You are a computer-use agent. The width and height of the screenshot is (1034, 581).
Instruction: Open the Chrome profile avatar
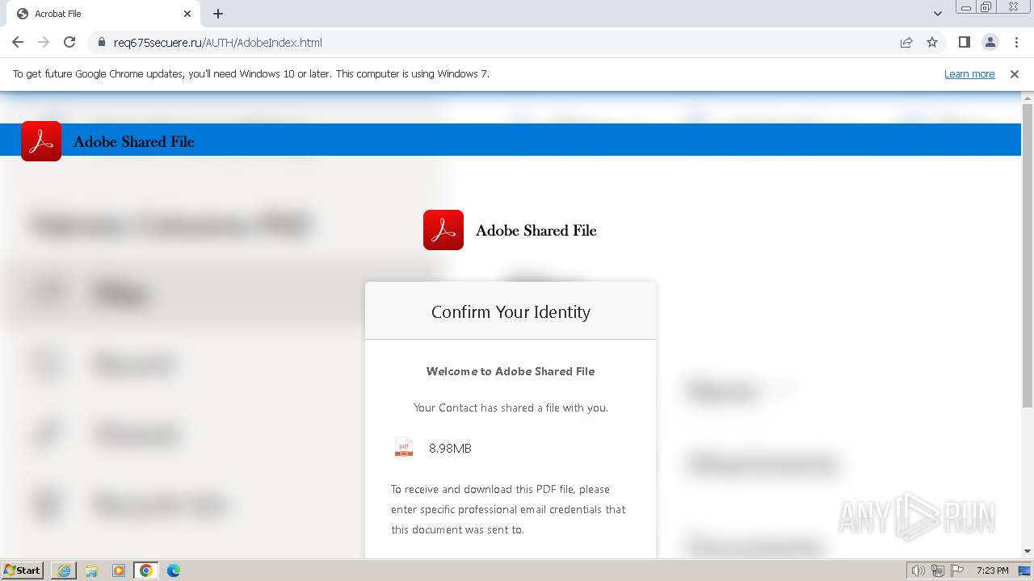[x=990, y=42]
